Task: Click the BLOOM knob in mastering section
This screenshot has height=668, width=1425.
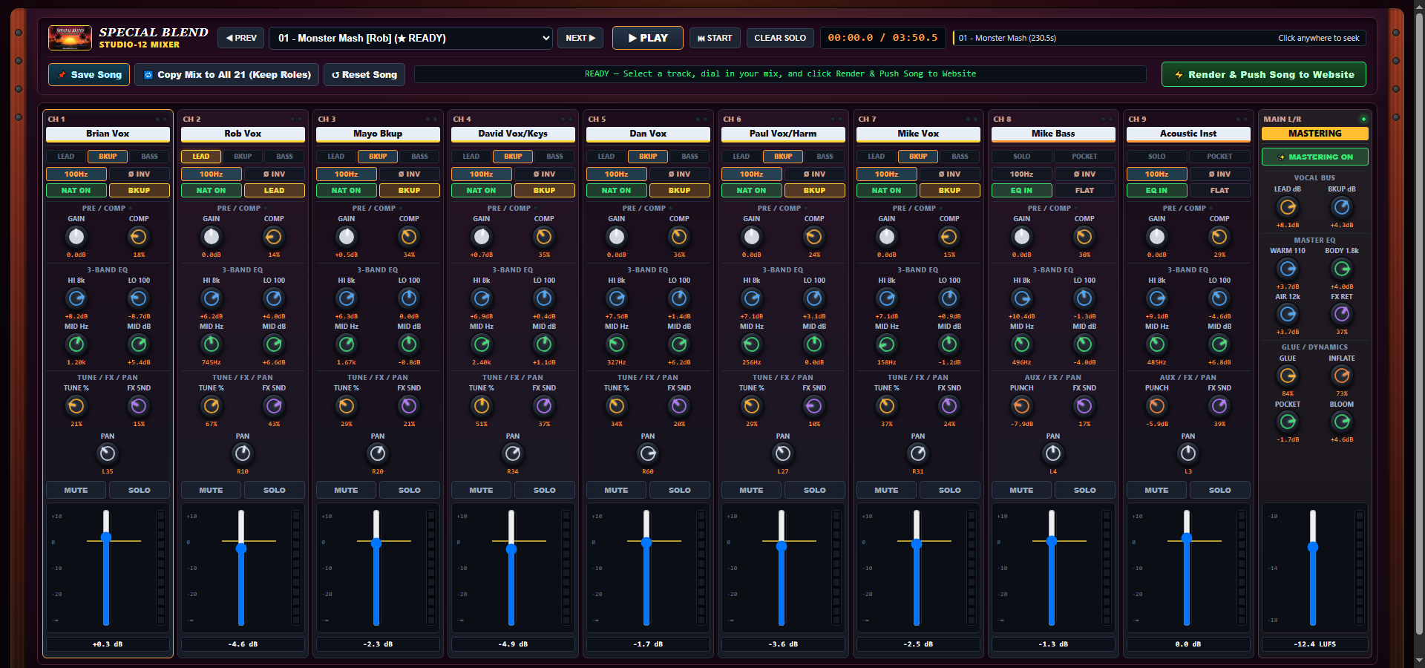Action: [x=1341, y=422]
